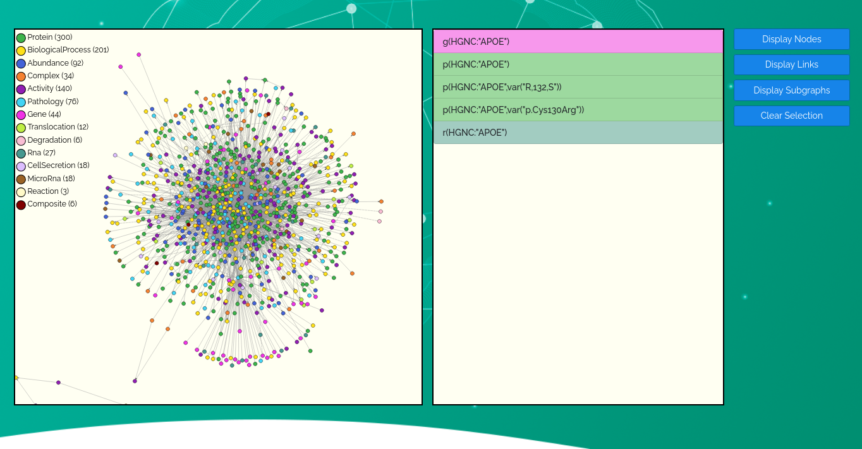Click the Composite (6) legend label
The width and height of the screenshot is (862, 449).
tap(52, 204)
